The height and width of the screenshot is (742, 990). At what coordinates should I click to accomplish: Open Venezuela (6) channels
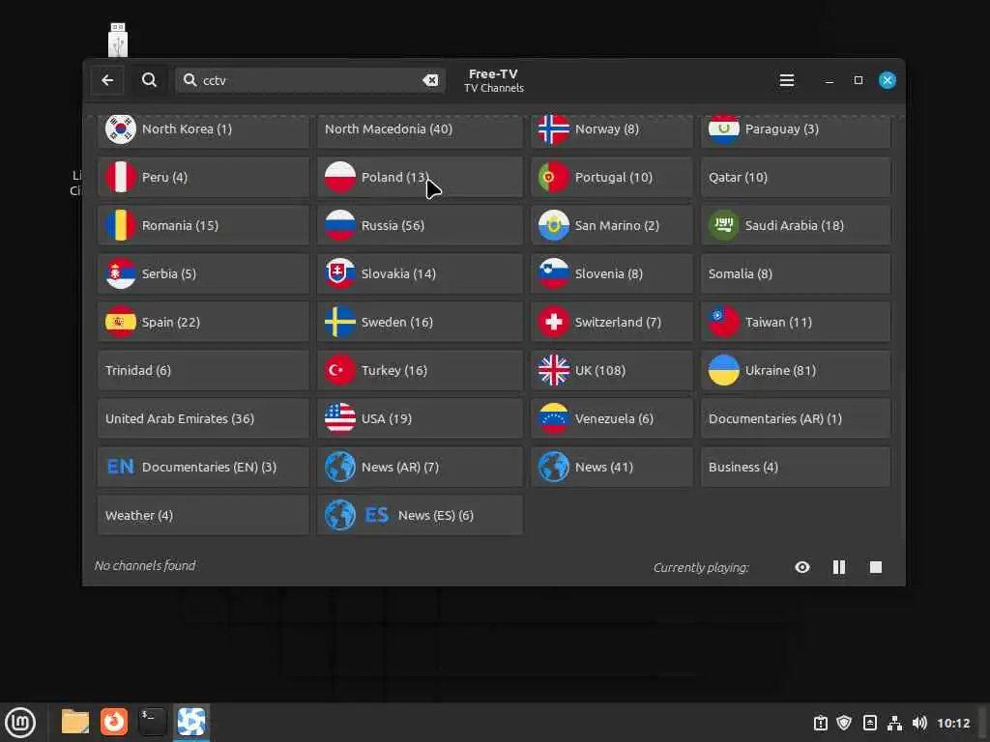tap(611, 418)
